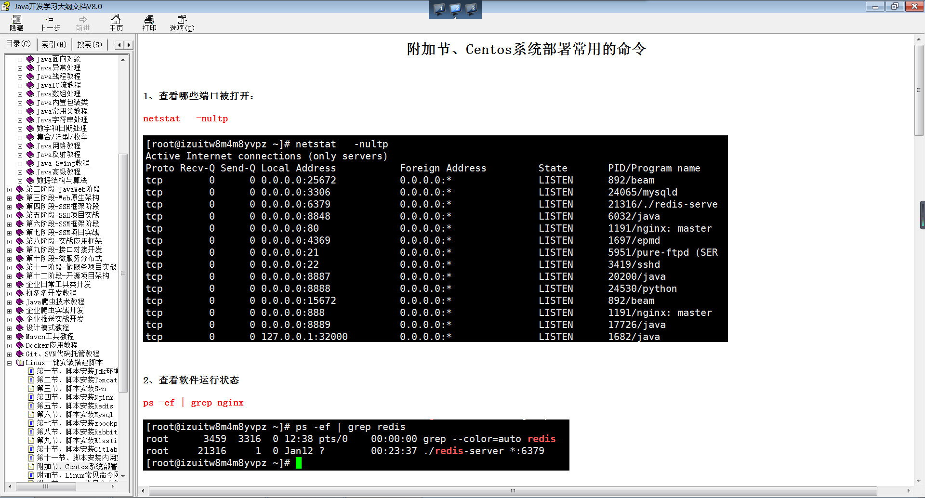Select the Java Swing教程 topic
Screen dimensions: 925x498
click(63, 163)
